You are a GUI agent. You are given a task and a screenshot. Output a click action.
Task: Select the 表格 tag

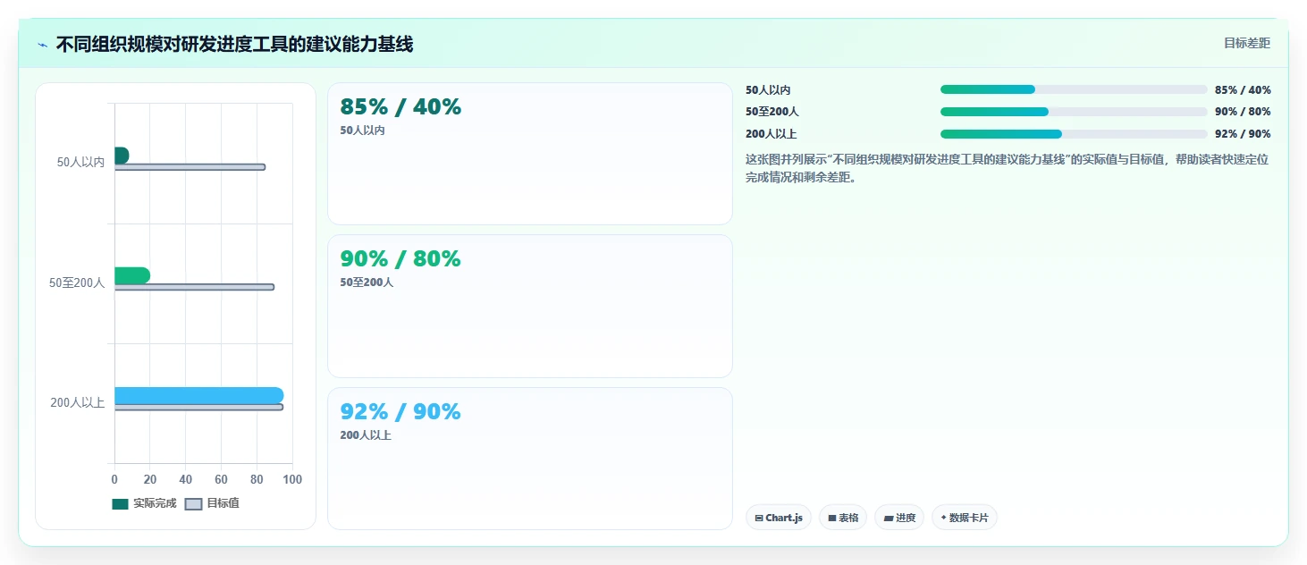843,518
